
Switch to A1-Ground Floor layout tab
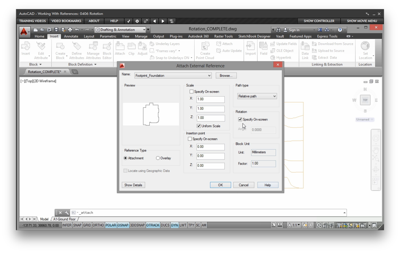[x=65, y=219]
